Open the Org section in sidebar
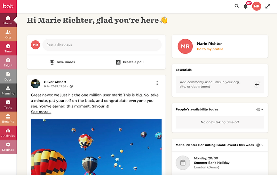 pyautogui.click(x=8, y=34)
